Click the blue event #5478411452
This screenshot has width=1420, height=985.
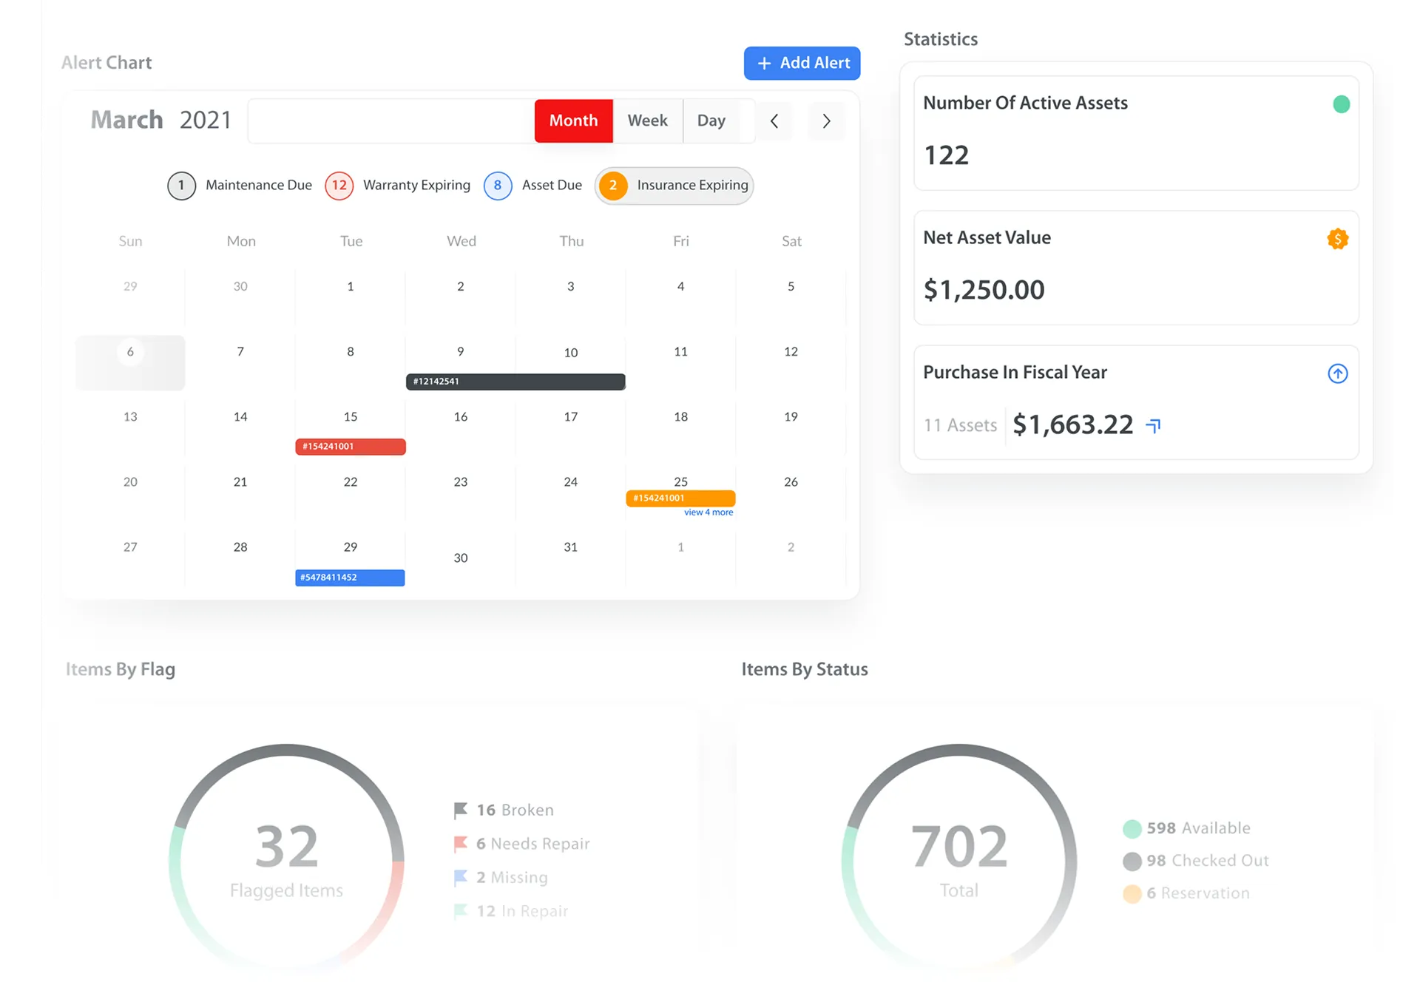coord(350,578)
